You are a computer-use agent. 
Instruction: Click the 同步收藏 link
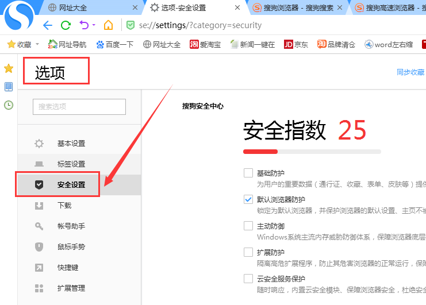point(410,72)
